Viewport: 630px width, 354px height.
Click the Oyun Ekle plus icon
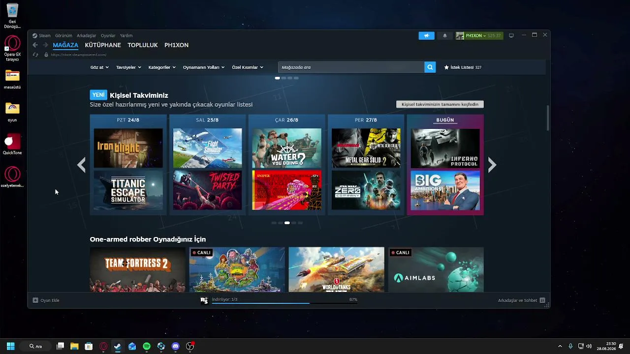click(x=35, y=300)
